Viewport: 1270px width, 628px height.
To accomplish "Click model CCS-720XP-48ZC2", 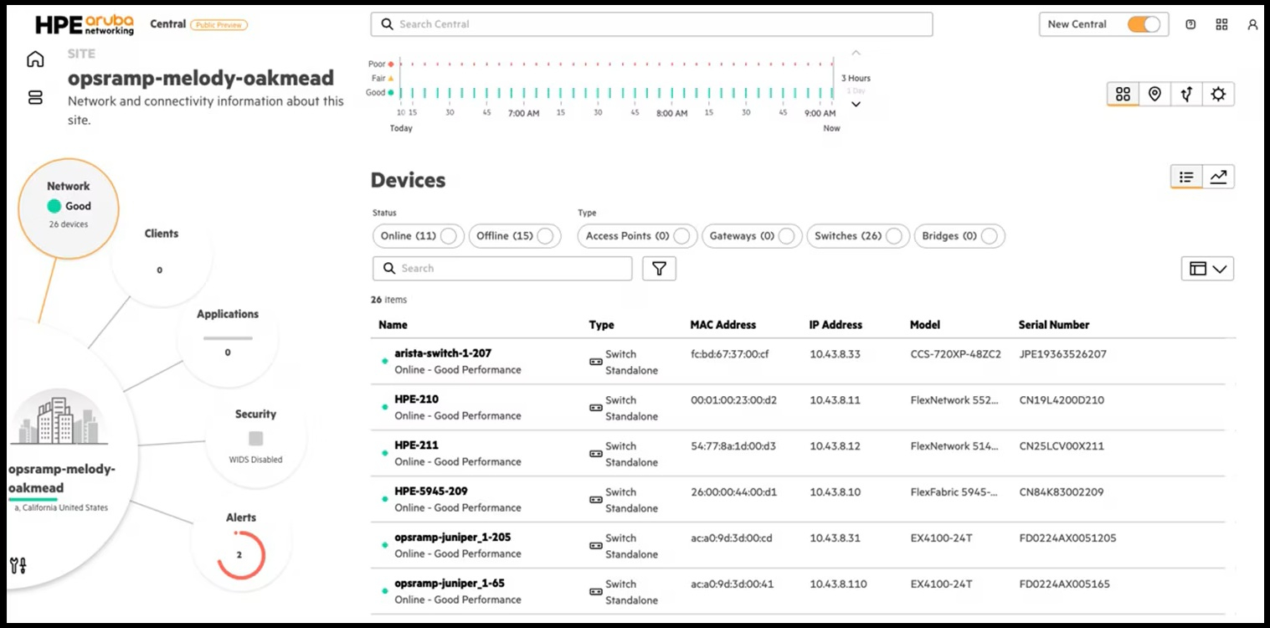I will [955, 354].
